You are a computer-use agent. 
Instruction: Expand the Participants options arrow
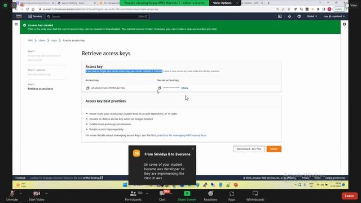point(147,193)
